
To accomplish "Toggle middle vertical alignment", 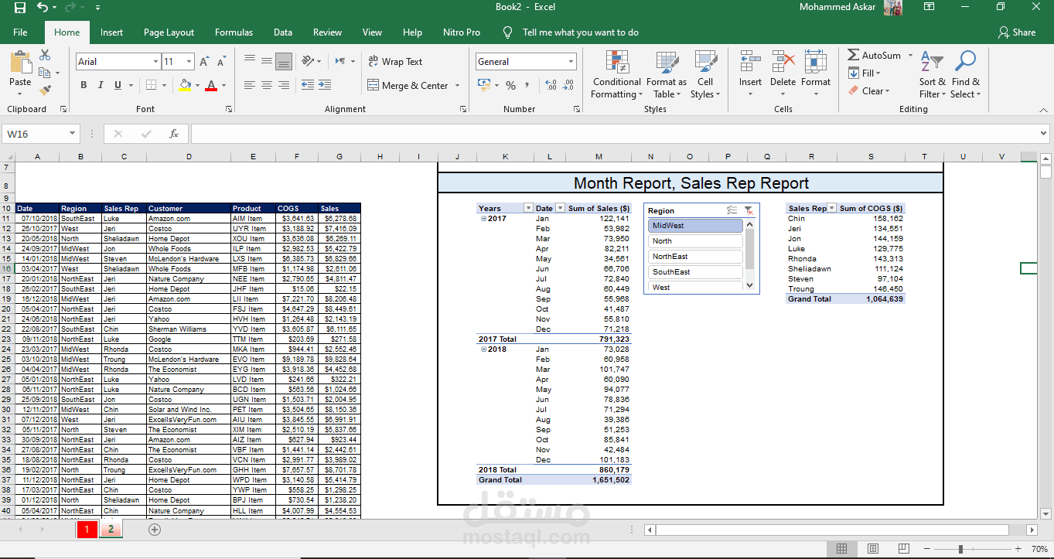I will (x=266, y=61).
